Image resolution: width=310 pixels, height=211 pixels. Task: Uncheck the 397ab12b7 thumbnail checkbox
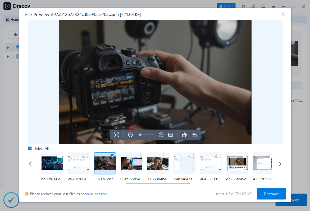112,156
